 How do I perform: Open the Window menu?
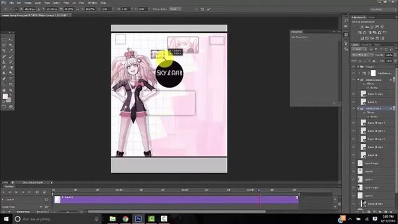click(92, 2)
